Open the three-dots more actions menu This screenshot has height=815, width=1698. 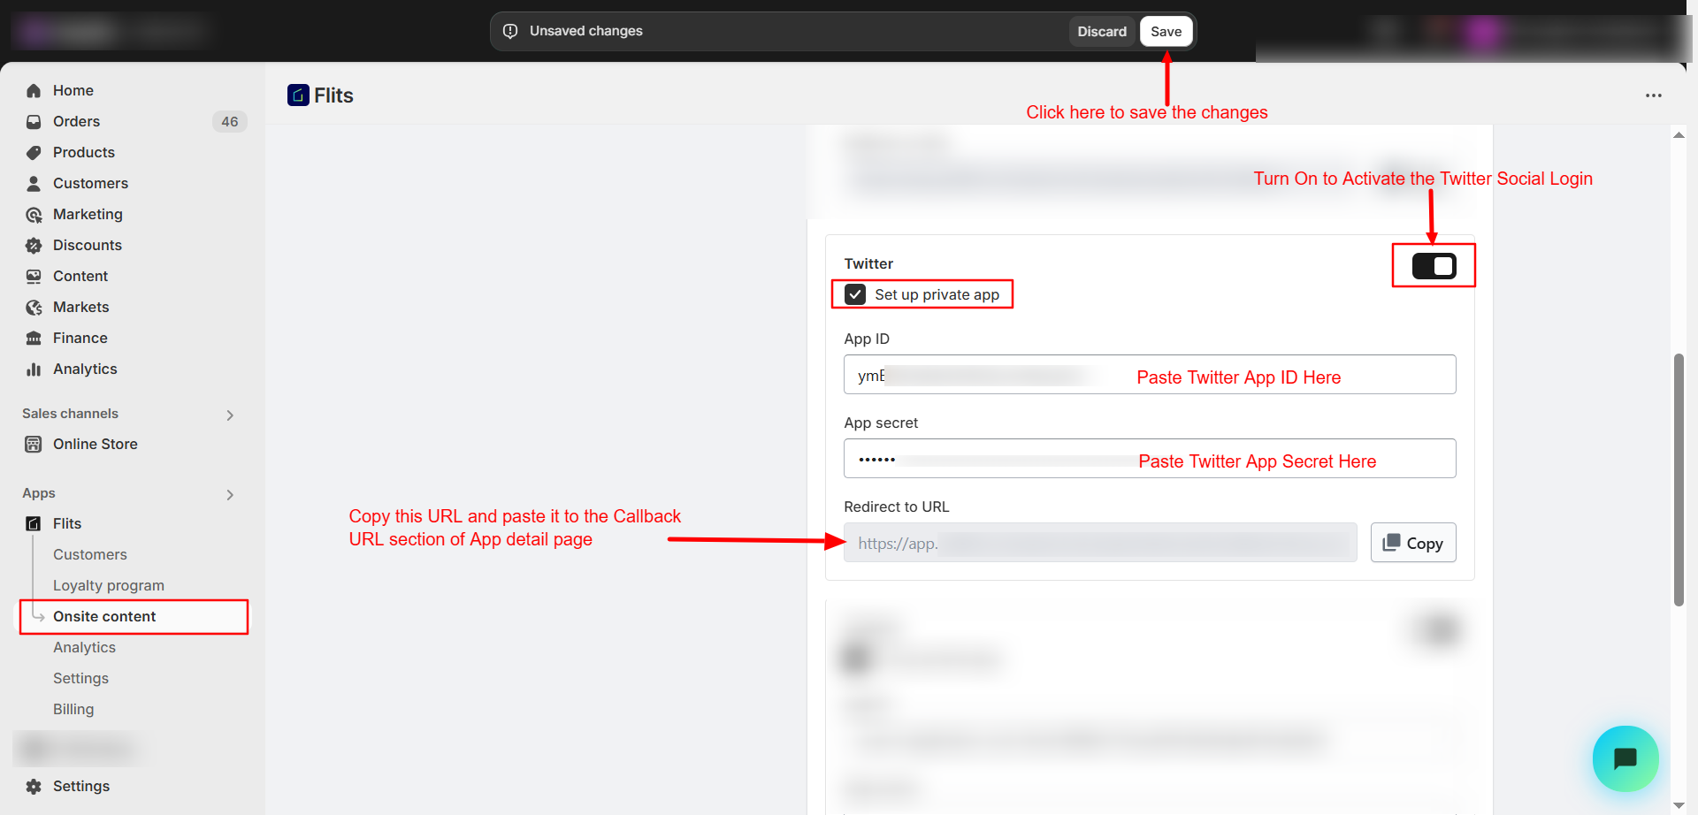point(1653,95)
